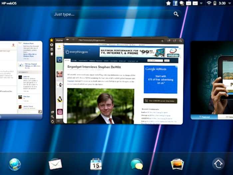Launch the Photos app in the dock

pyautogui.click(x=177, y=164)
